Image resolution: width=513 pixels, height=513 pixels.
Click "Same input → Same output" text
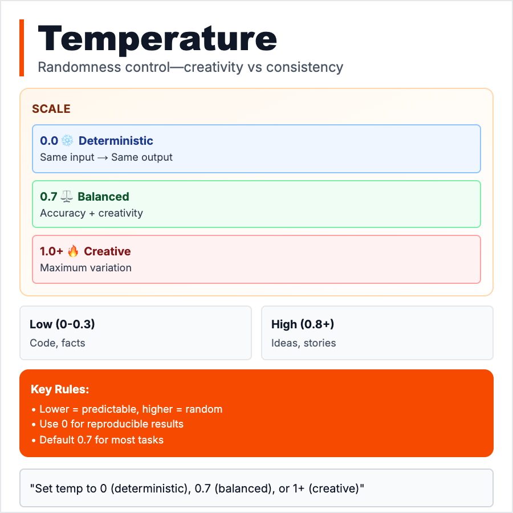click(106, 157)
